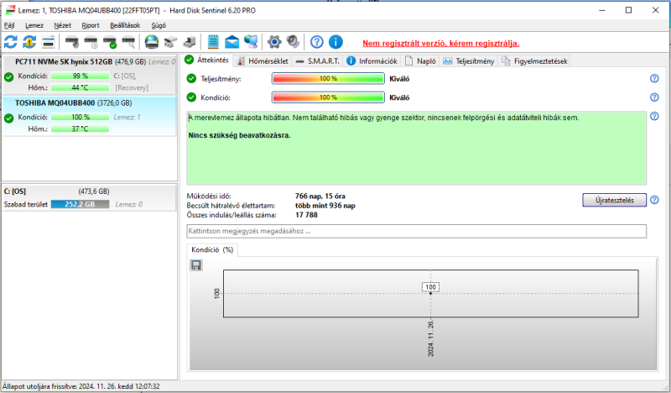Click help icon beside Kondíció bar

654,97
